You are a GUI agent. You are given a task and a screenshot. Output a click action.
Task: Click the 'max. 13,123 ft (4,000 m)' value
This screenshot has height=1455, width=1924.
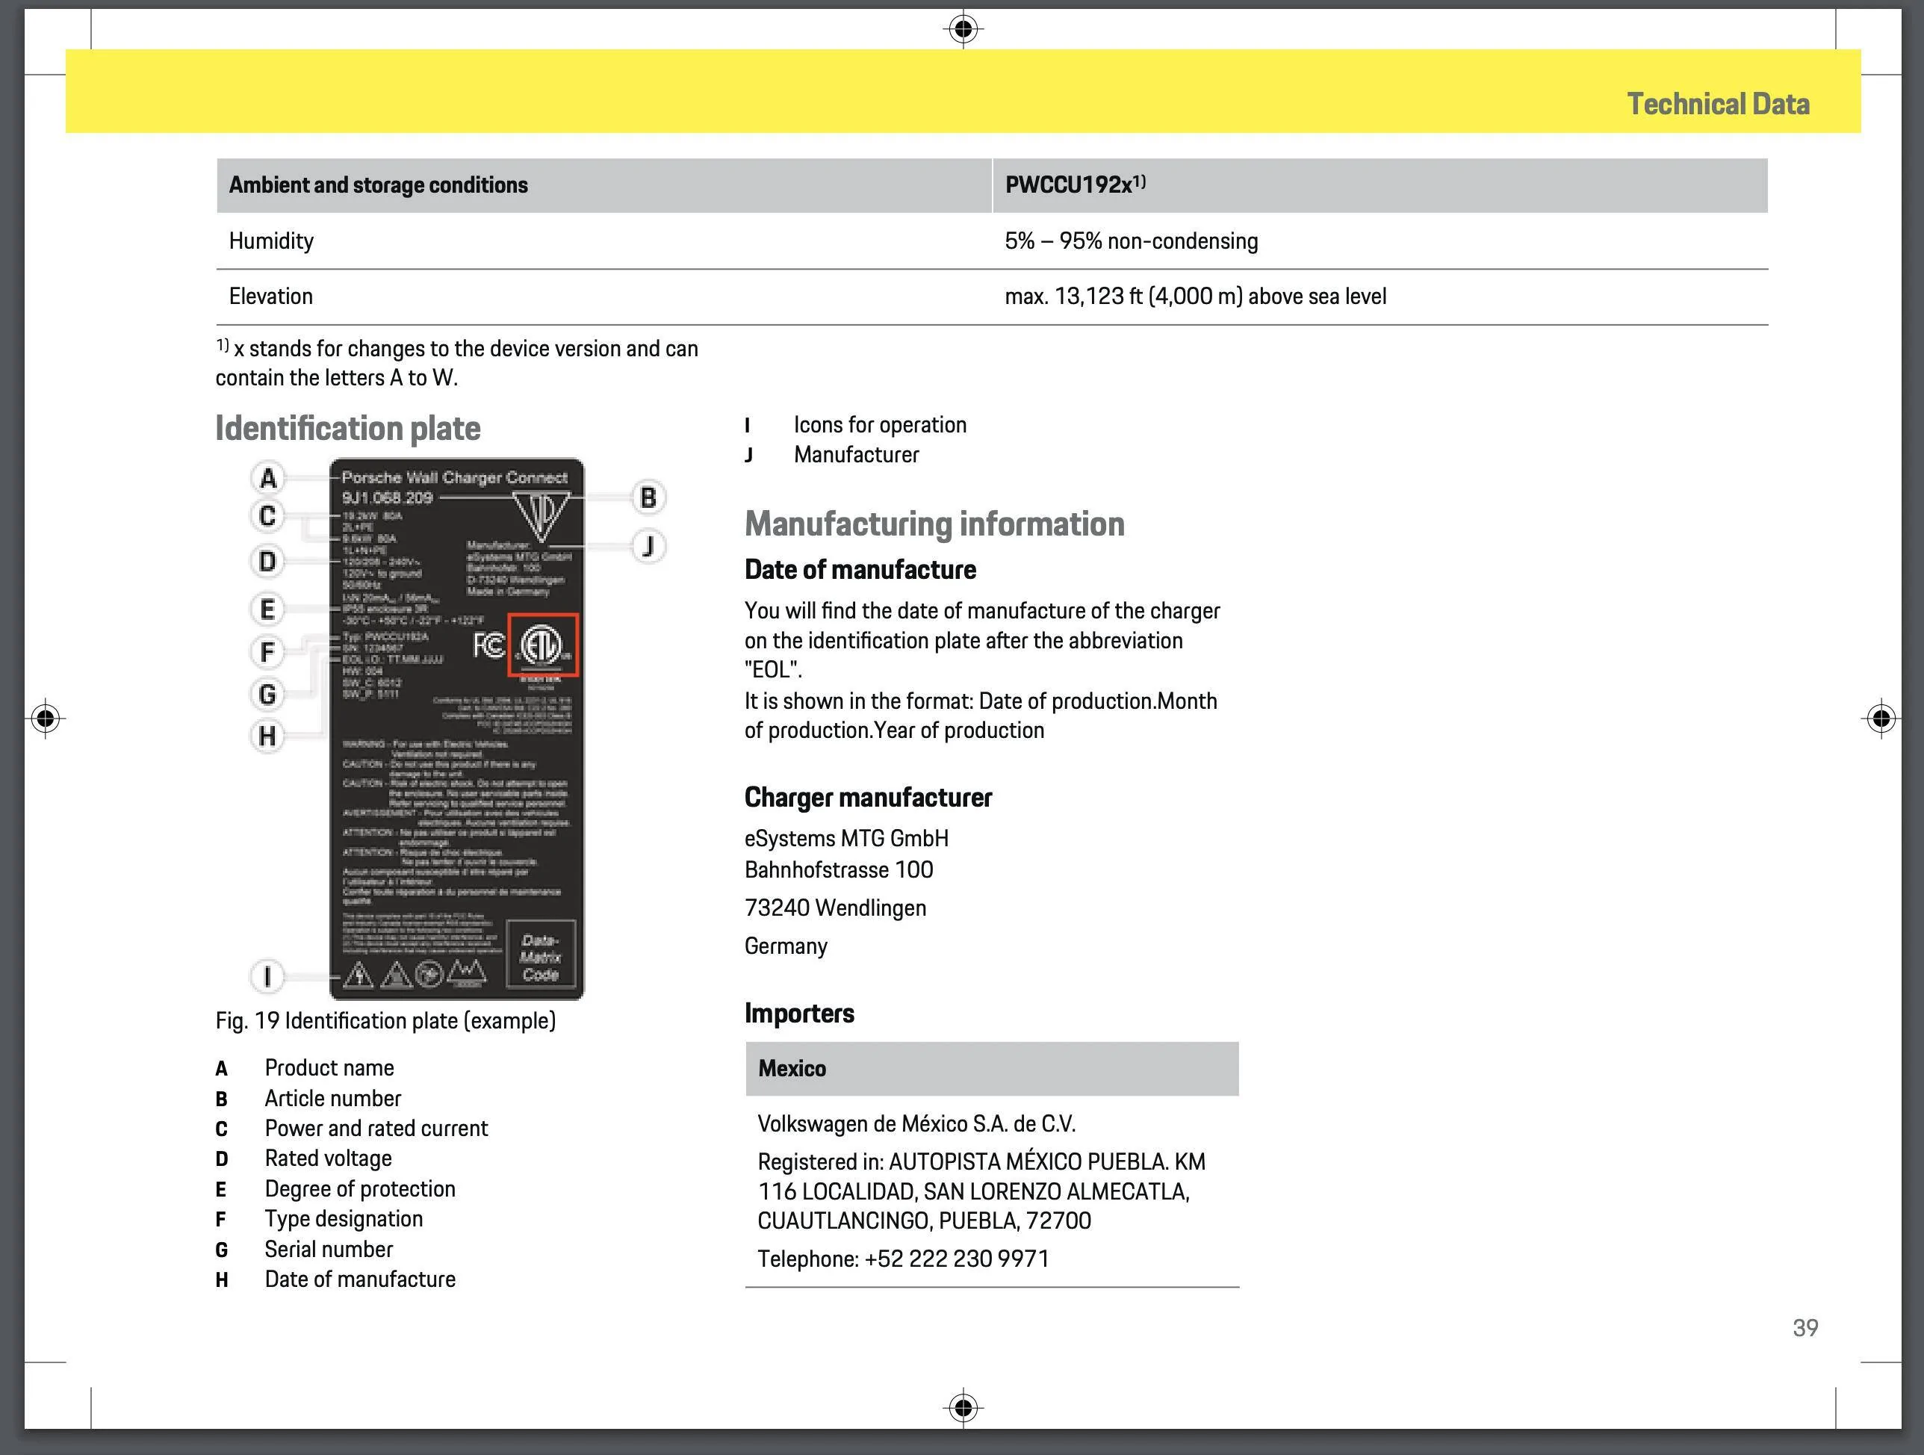click(1196, 297)
